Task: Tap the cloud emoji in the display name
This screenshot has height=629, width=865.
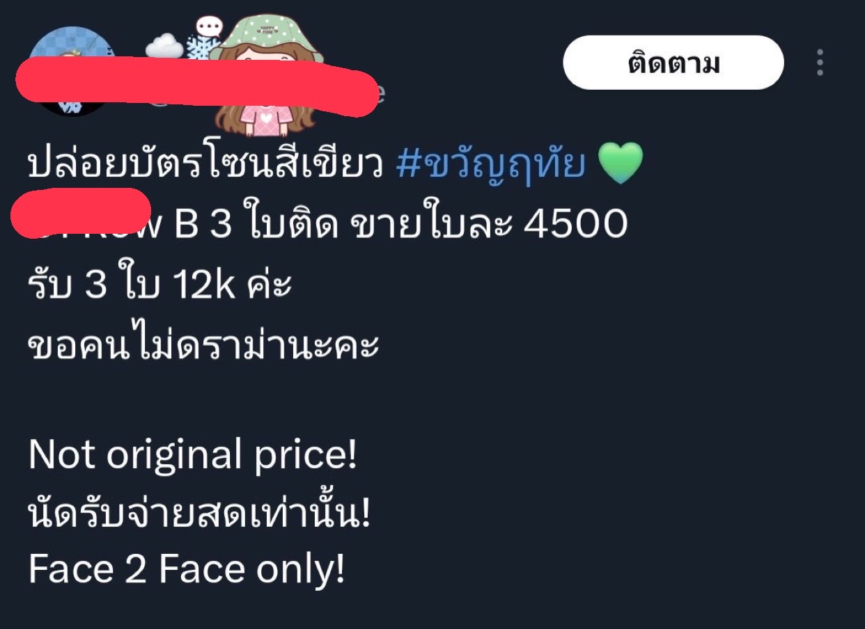Action: click(164, 47)
